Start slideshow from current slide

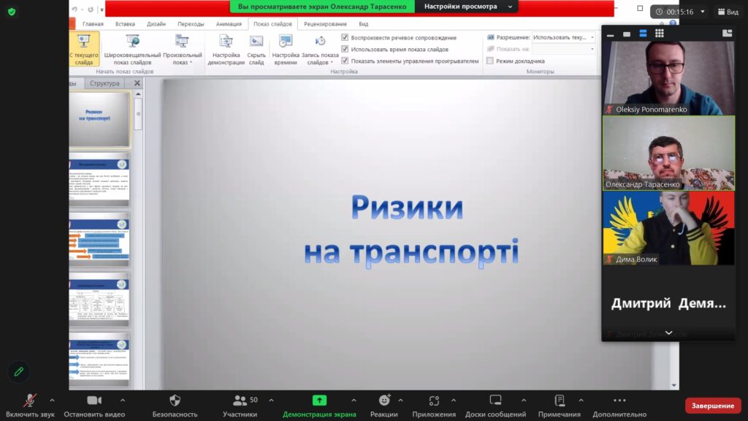(84, 49)
